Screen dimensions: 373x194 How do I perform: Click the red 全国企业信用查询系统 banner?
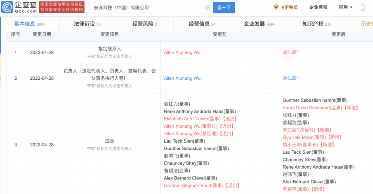62,7
